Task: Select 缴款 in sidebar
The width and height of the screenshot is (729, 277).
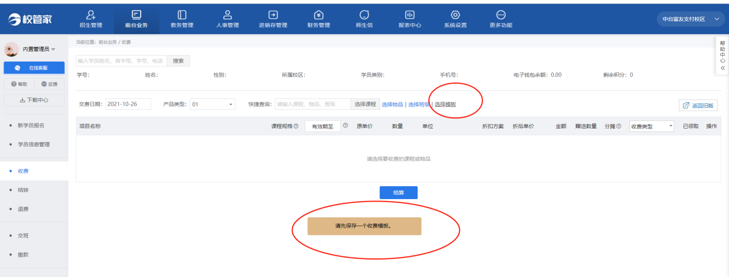Action: pyautogui.click(x=23, y=255)
